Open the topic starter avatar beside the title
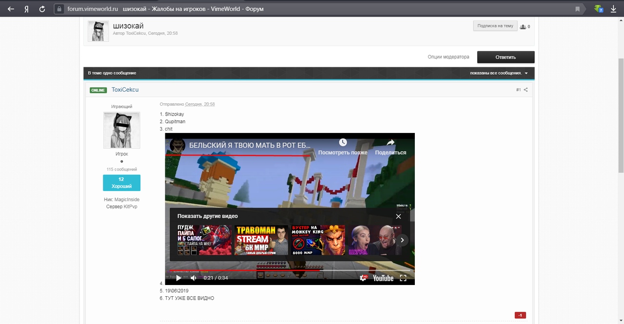The image size is (624, 324). tap(98, 31)
